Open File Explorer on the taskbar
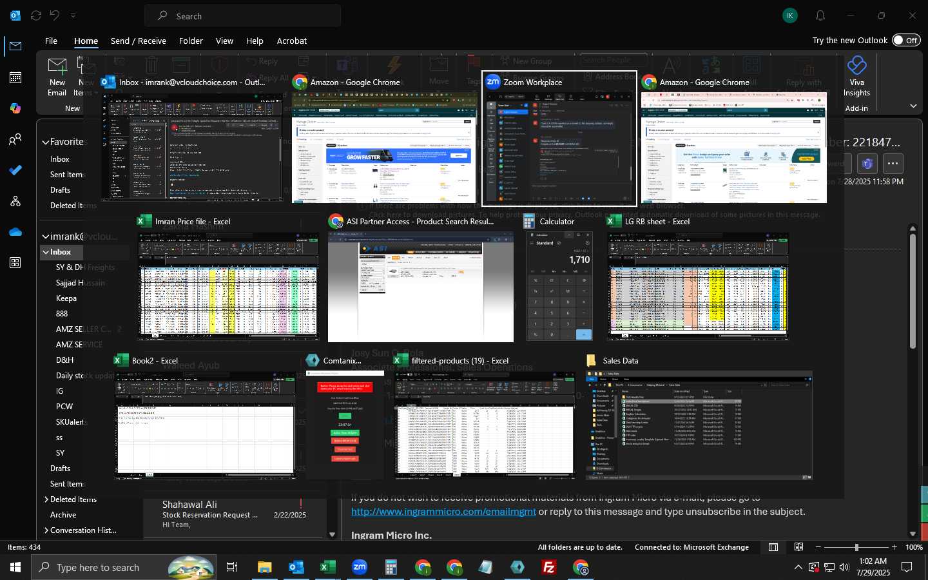This screenshot has width=928, height=580. point(264,567)
